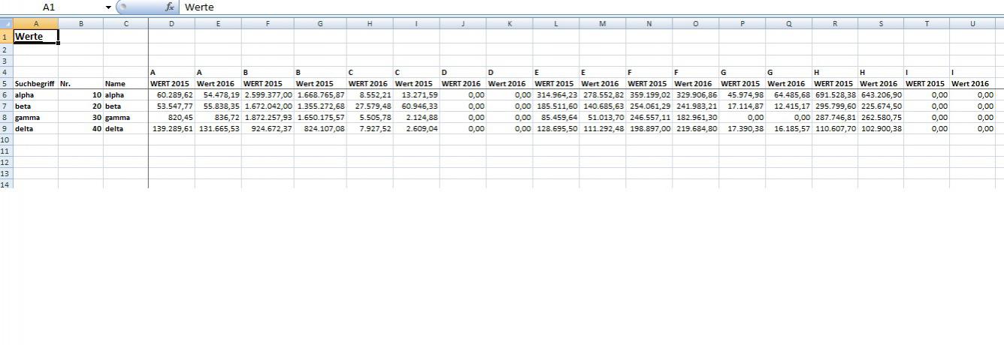Select column D header

(171, 24)
